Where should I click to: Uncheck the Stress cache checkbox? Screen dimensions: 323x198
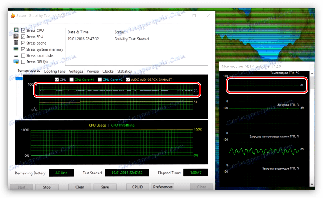23,43
